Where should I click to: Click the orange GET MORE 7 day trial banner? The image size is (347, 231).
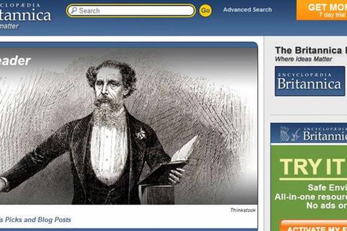tap(322, 10)
